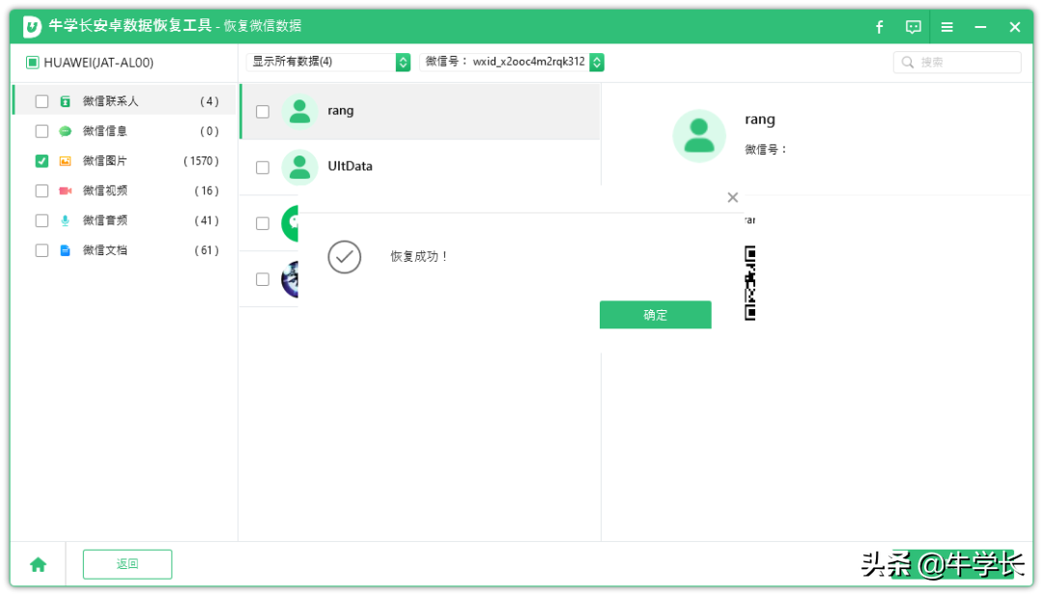Check the 微信文档 checkbox
The width and height of the screenshot is (1043, 596).
click(42, 251)
